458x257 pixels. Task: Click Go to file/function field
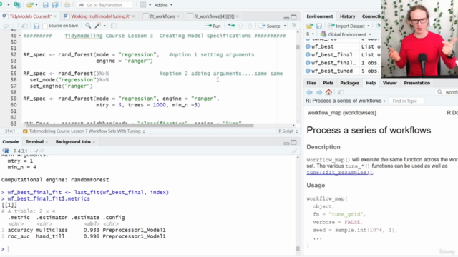click(104, 5)
